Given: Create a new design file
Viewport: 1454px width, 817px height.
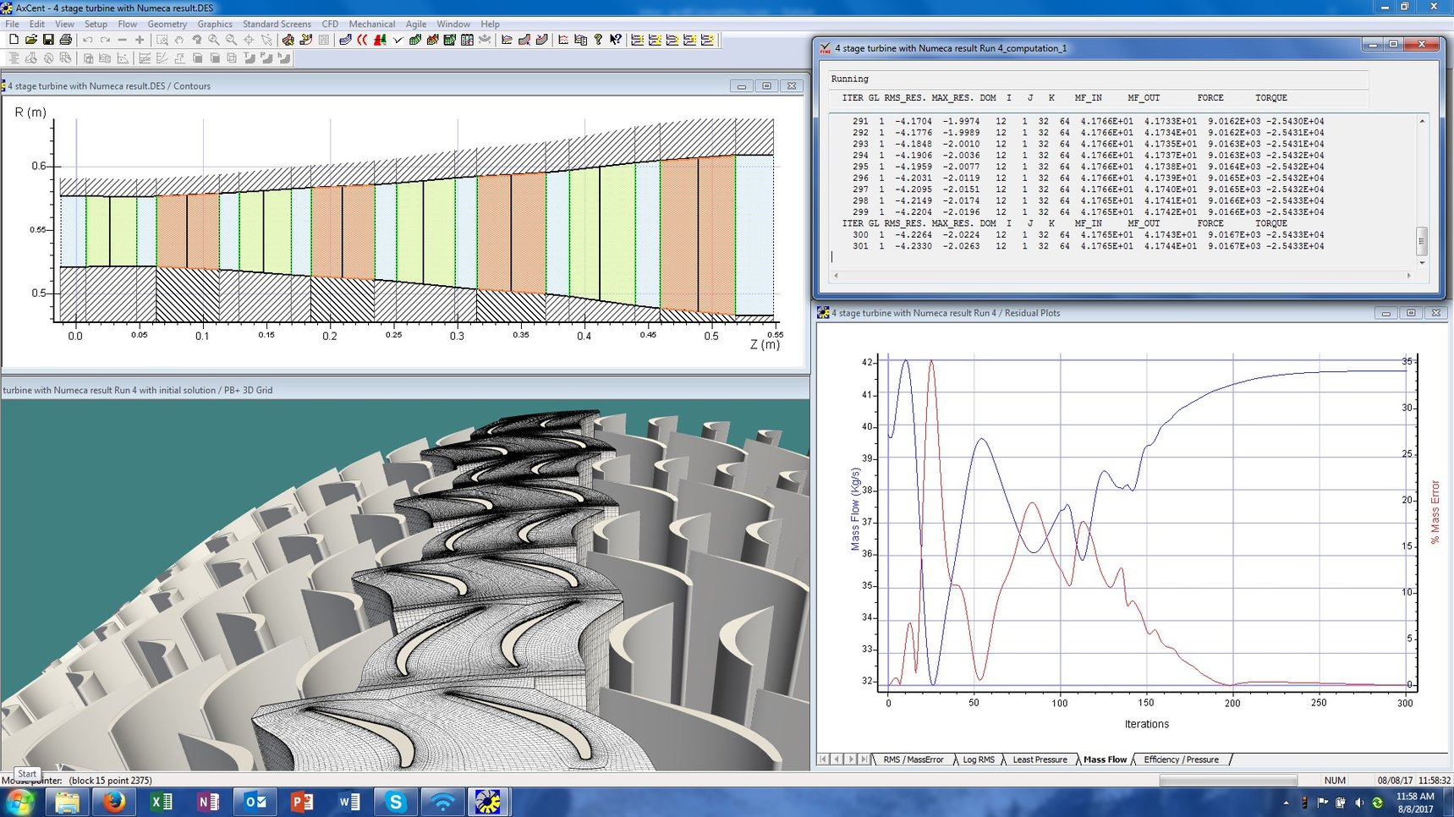Looking at the screenshot, I should click(14, 40).
